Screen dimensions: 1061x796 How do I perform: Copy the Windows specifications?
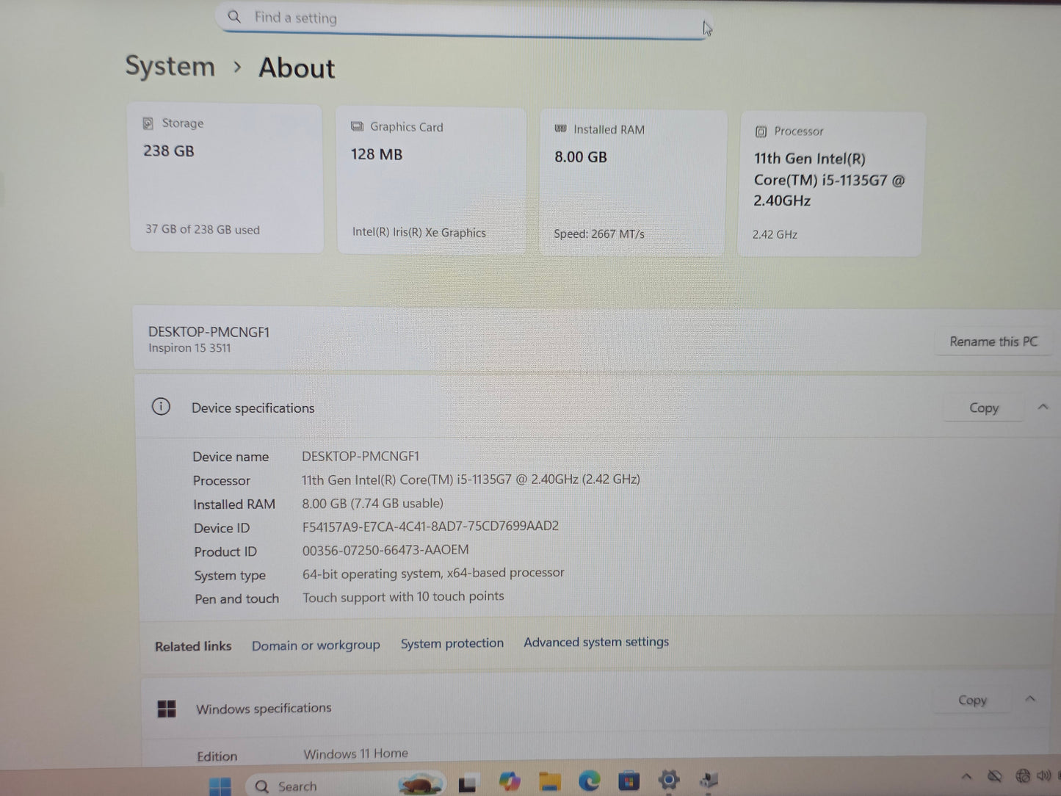[973, 700]
